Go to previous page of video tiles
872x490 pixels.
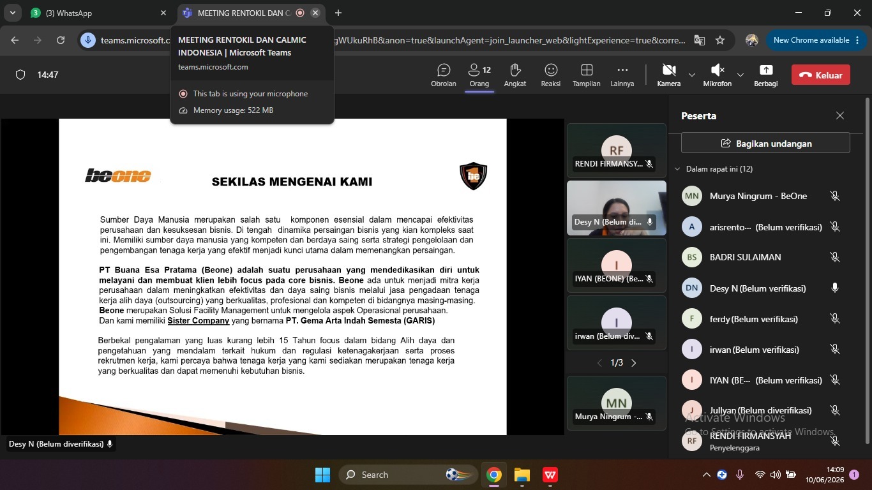pyautogui.click(x=599, y=363)
